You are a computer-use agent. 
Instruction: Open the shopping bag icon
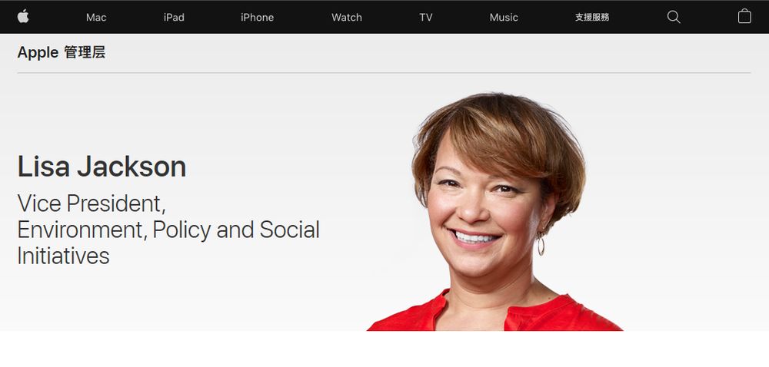(x=744, y=16)
